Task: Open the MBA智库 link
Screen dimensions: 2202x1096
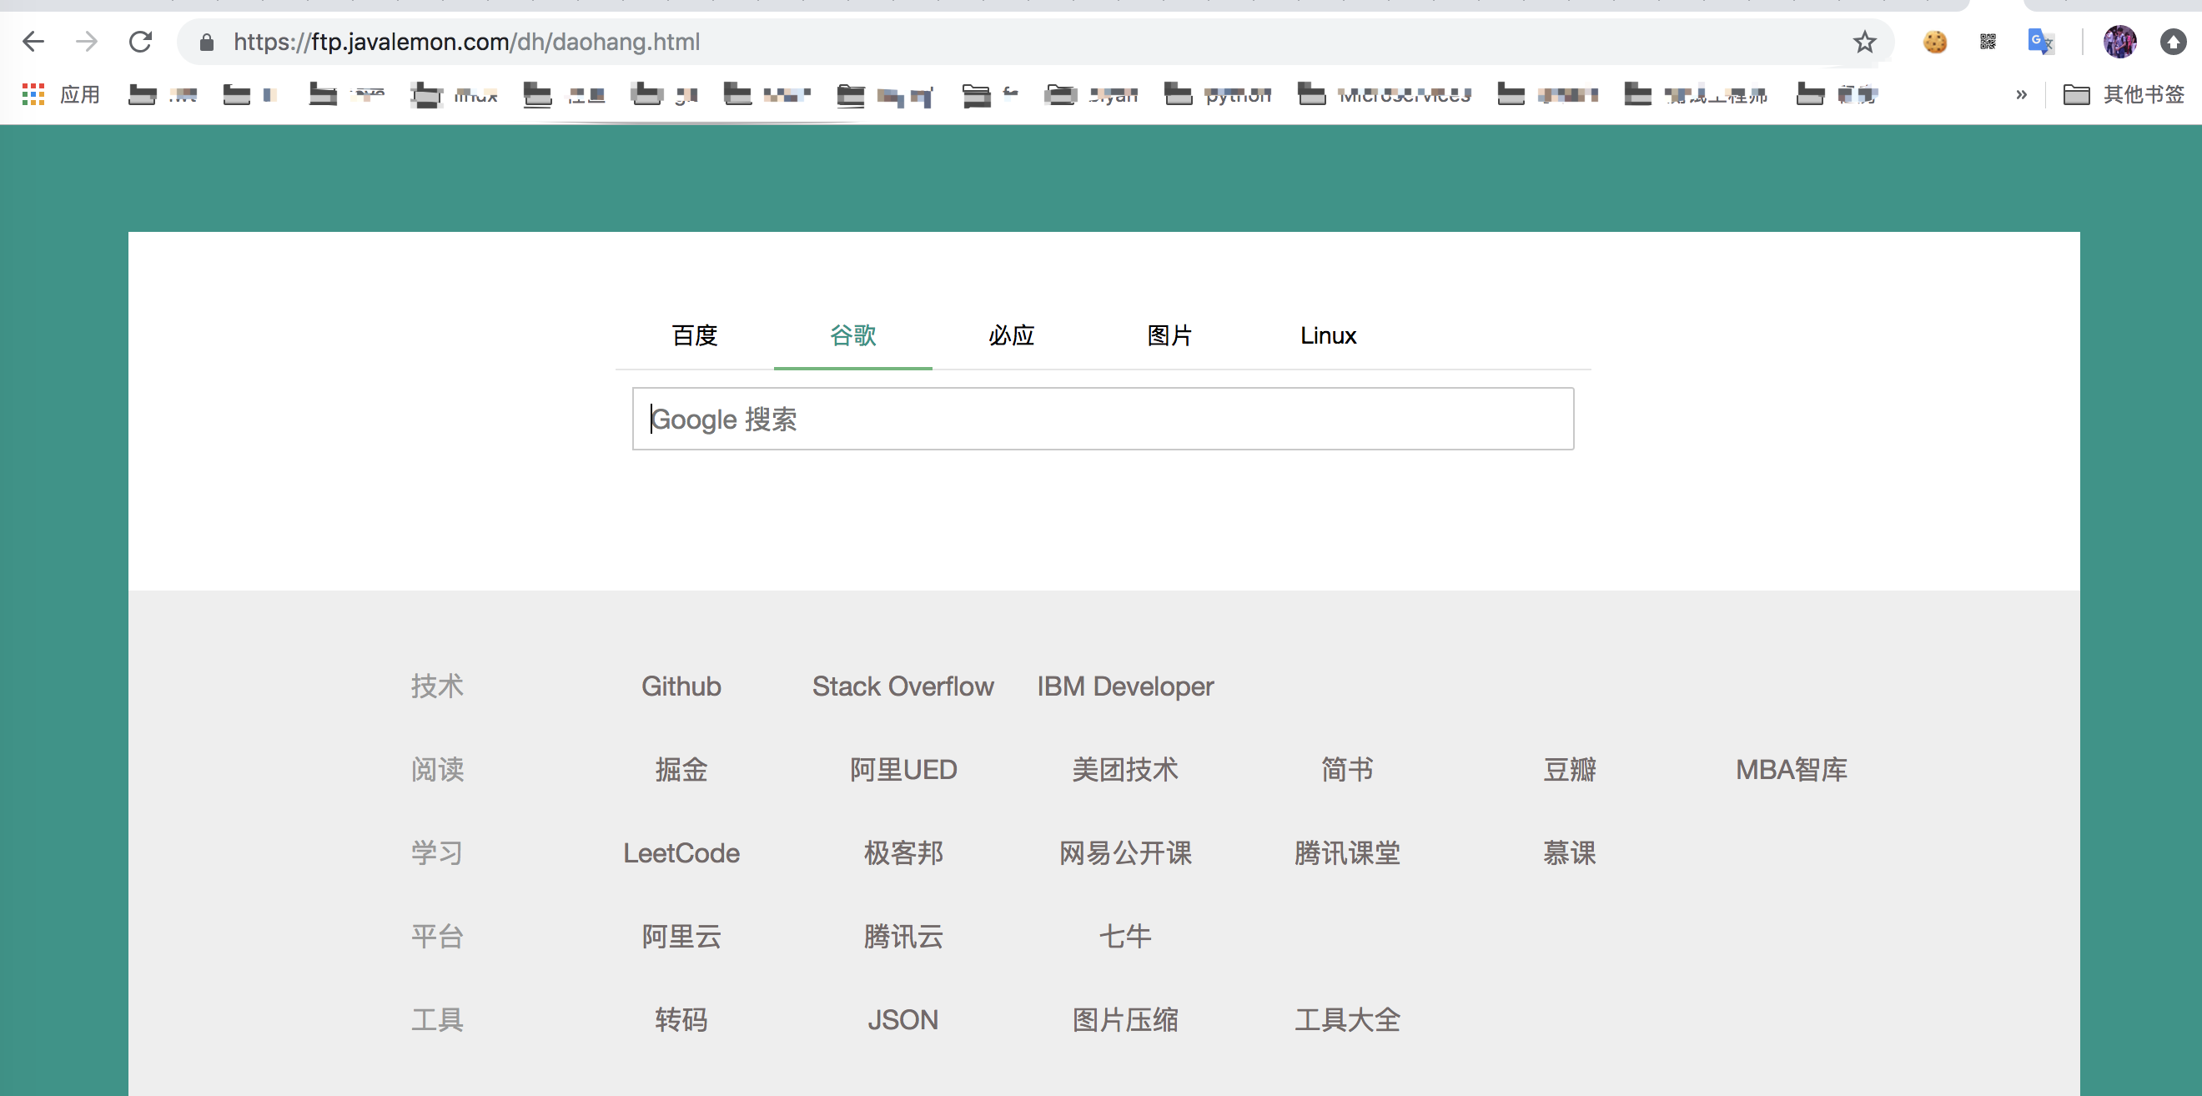Action: click(x=1792, y=769)
